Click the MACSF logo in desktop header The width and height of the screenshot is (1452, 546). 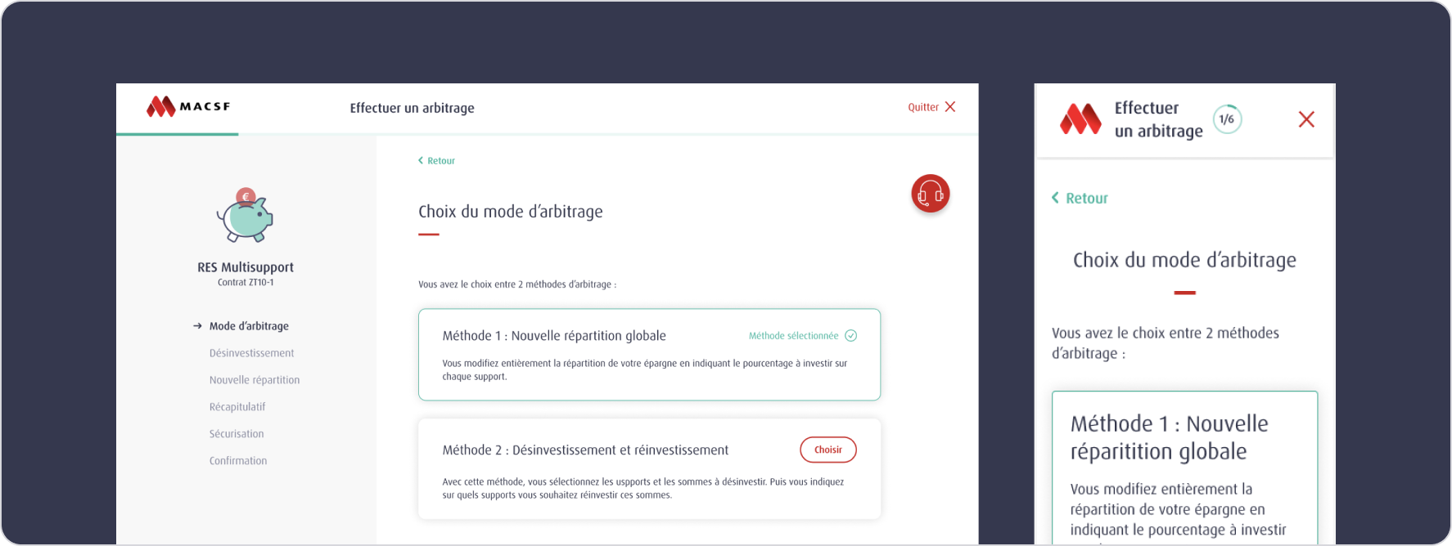tap(188, 106)
